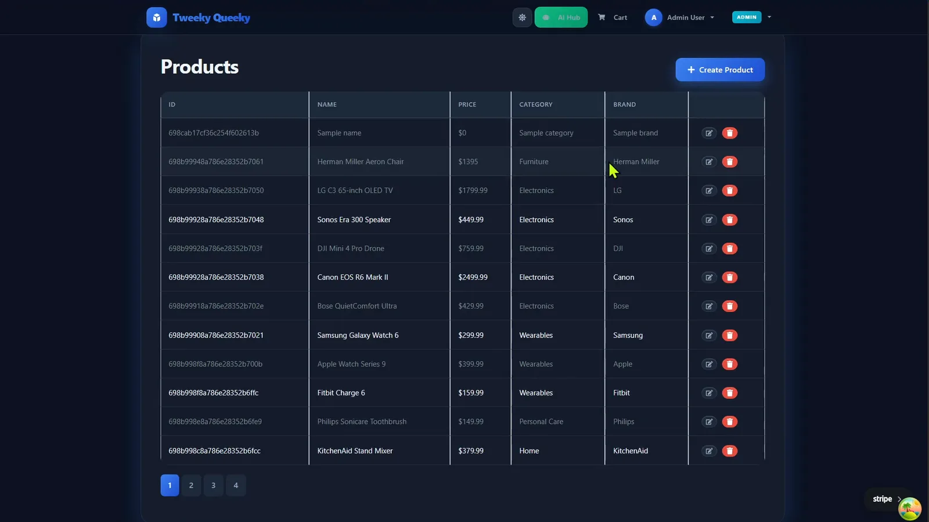Click the Sonos Era 300 Speaker name
The image size is (929, 522).
click(x=354, y=220)
